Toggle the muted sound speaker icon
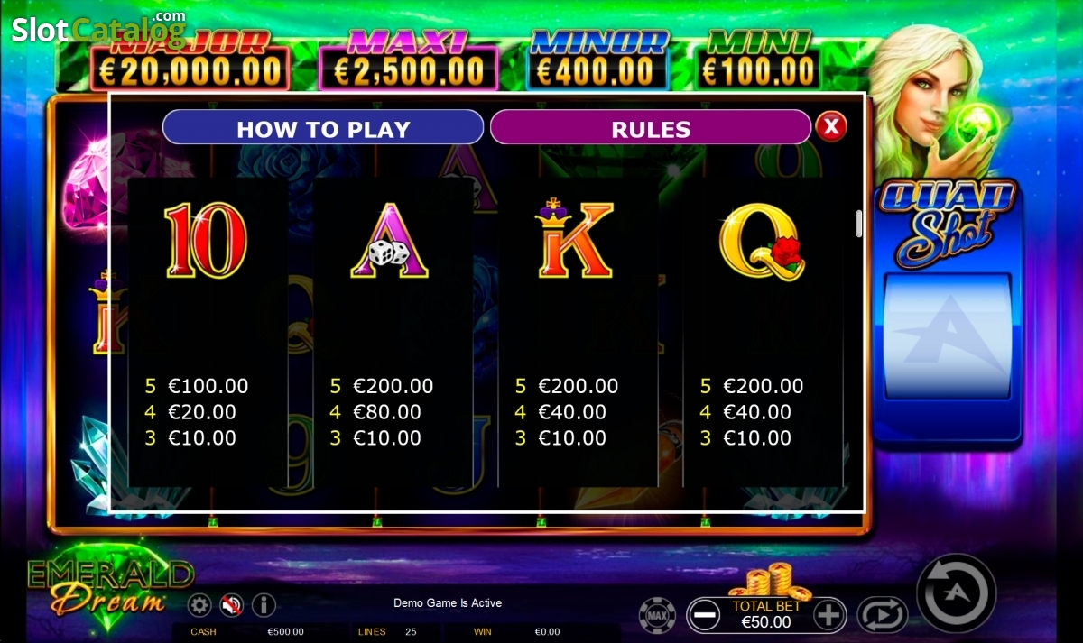 point(232,604)
